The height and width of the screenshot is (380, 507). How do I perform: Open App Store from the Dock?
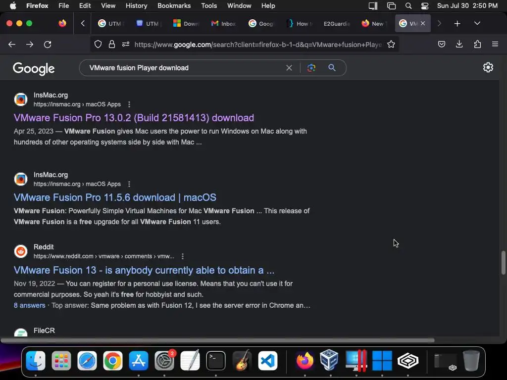click(139, 361)
